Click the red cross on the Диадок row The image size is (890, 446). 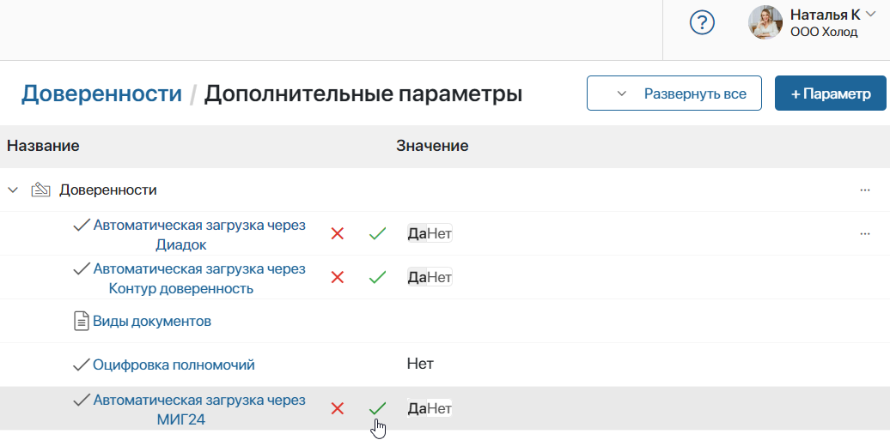[338, 233]
